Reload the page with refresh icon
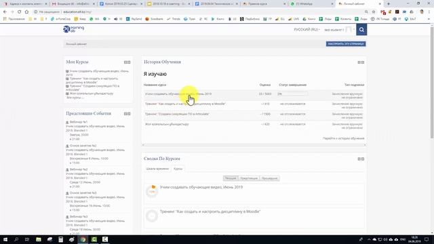Viewport: 434px width, 244px height. (x=19, y=12)
